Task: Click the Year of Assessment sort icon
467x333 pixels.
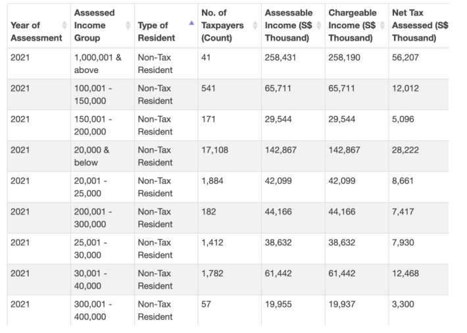Action: pos(64,25)
